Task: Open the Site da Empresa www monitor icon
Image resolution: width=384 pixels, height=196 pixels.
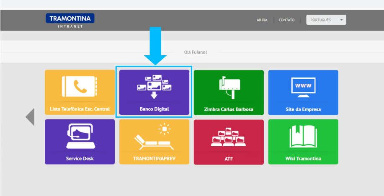Action: tap(303, 88)
